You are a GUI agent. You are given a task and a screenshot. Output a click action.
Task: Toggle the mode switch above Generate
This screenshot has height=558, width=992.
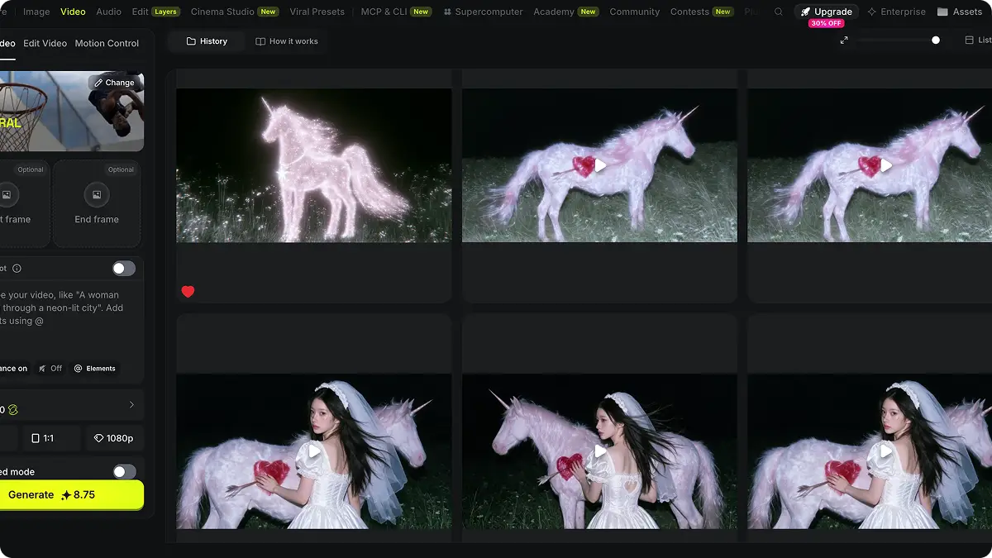[124, 471]
